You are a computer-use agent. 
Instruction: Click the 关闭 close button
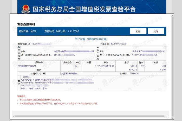156,31
